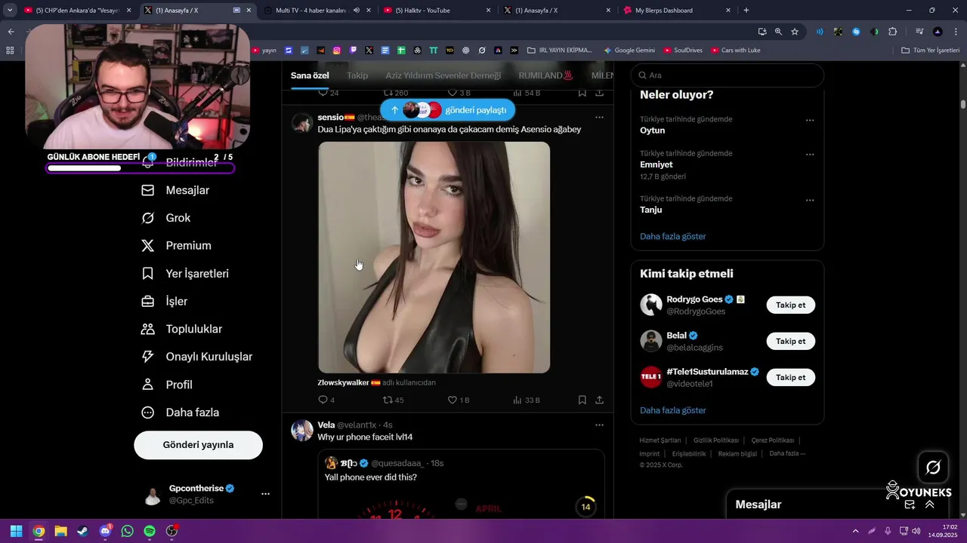Open Mesajlar in the X sidebar
967x543 pixels.
click(175, 190)
